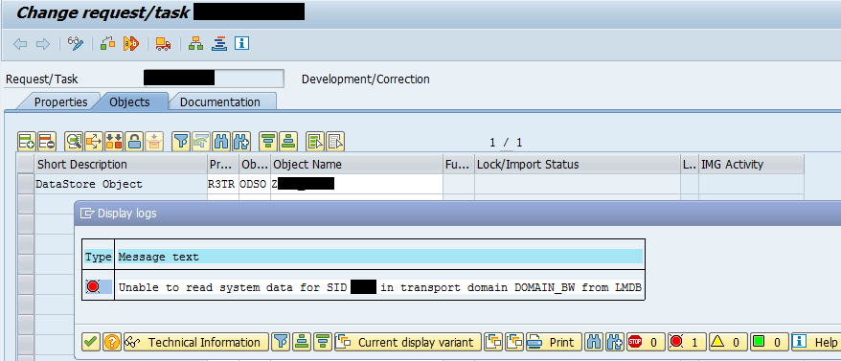The image size is (841, 361).
Task: Click the Other Request icon in toolbar
Action: pyautogui.click(x=108, y=43)
